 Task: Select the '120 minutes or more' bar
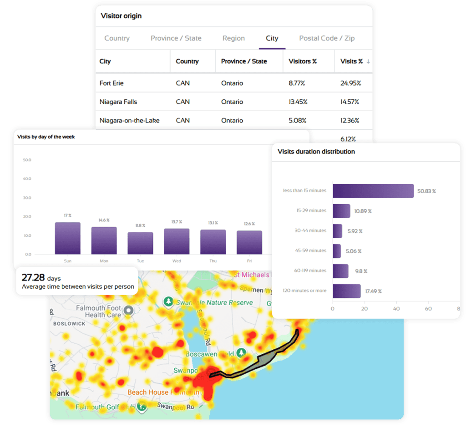click(346, 291)
